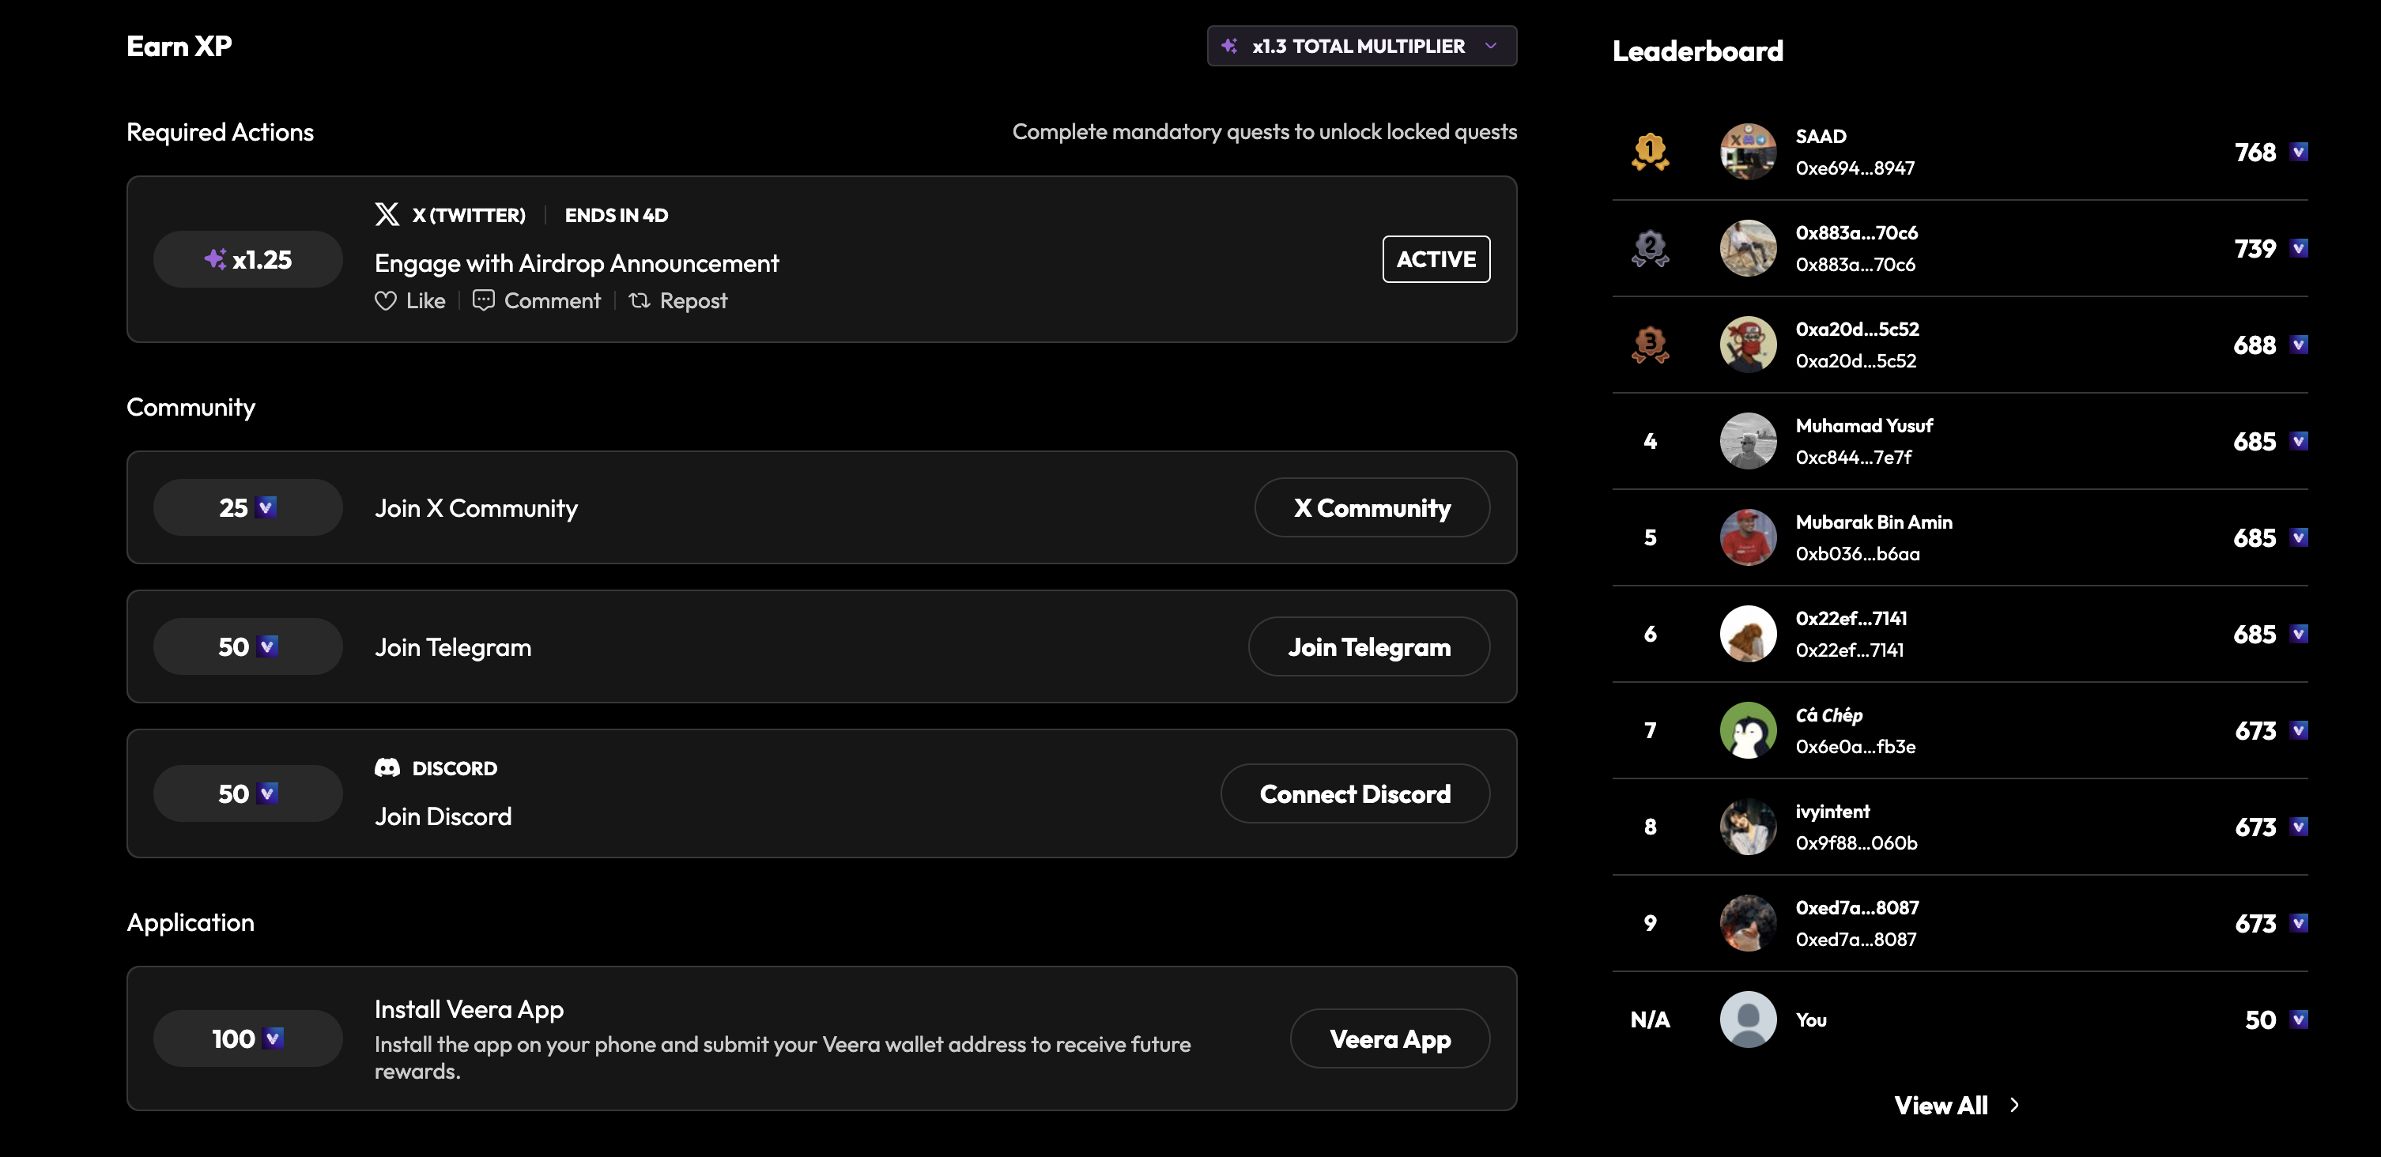2381x1157 pixels.
Task: Click the gold first-place medal icon
Action: [x=1650, y=152]
